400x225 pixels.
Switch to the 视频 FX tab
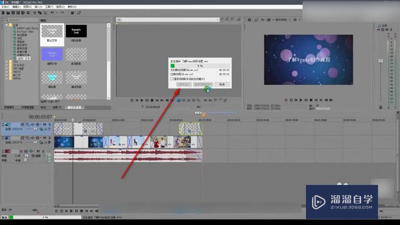[57, 108]
